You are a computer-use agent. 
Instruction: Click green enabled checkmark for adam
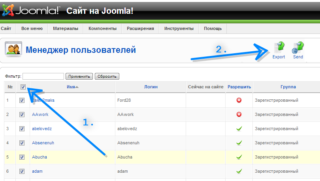pos(239,171)
